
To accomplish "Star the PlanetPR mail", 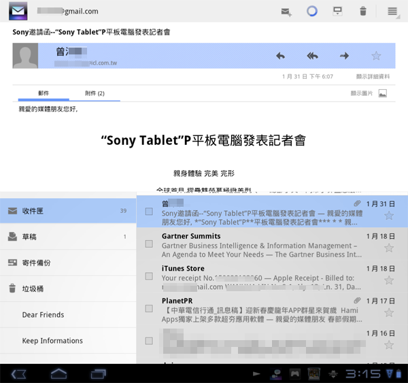I will coord(389,313).
